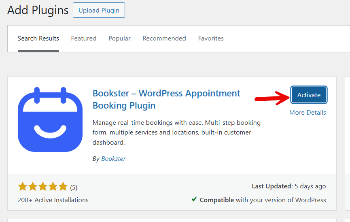This screenshot has height=222, width=350.
Task: Click the green compatibility checkmark
Action: point(194,199)
